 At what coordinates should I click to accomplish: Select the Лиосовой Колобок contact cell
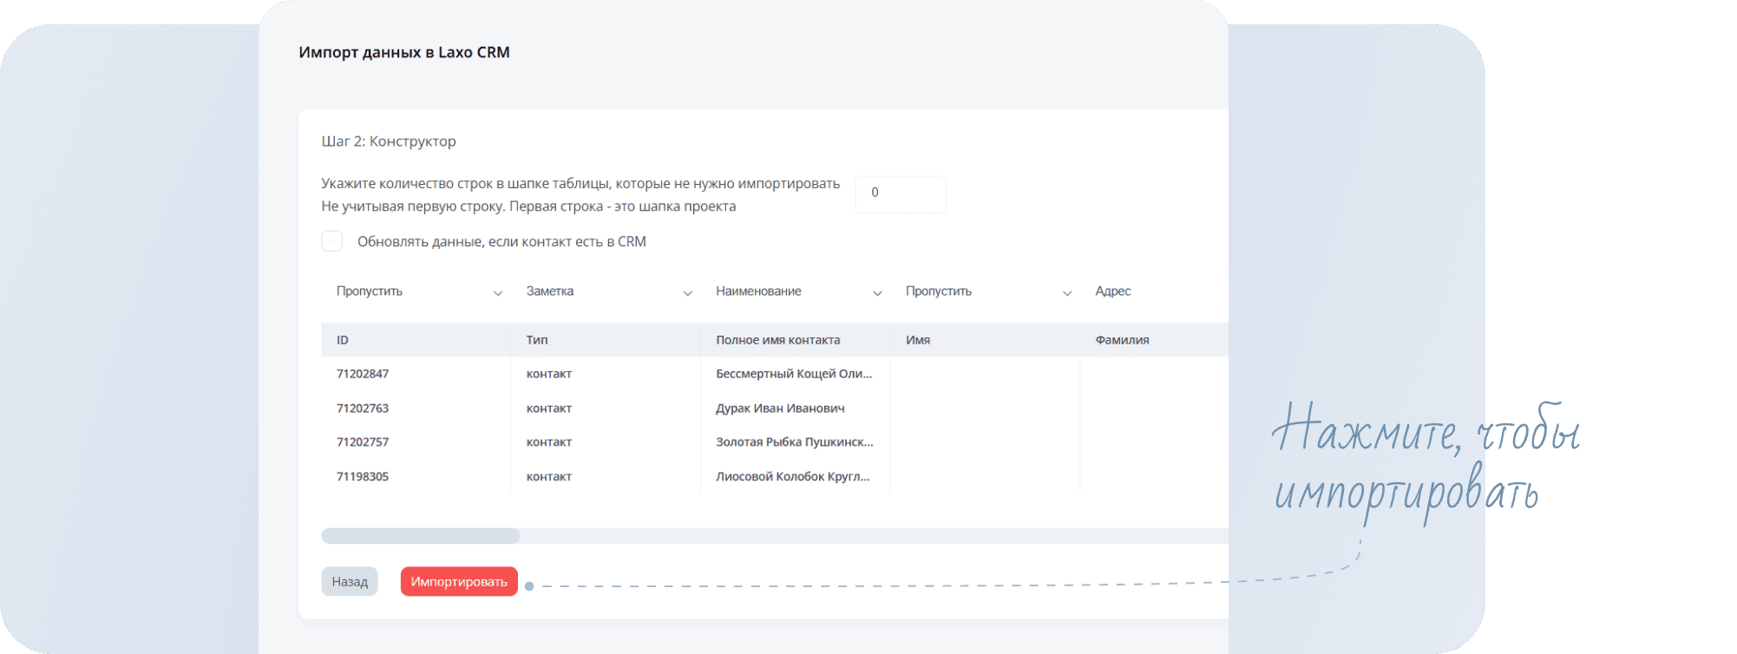coord(792,476)
